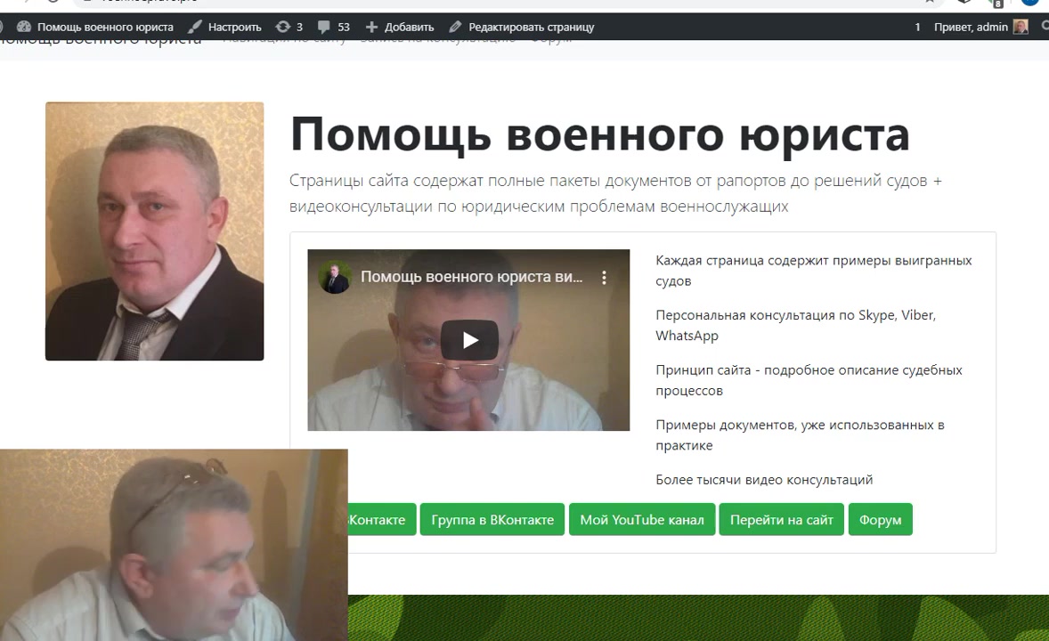1049x641 pixels.
Task: Open the three-dot menu on the video
Action: (x=604, y=277)
